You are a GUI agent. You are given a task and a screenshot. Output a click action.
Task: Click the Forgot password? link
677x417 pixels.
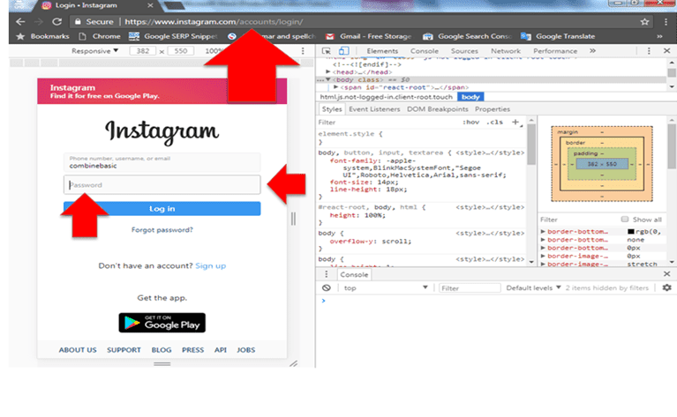point(162,230)
